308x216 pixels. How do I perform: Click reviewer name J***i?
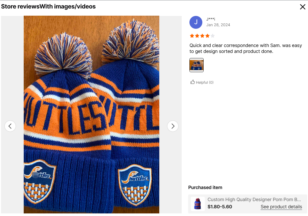click(x=211, y=19)
